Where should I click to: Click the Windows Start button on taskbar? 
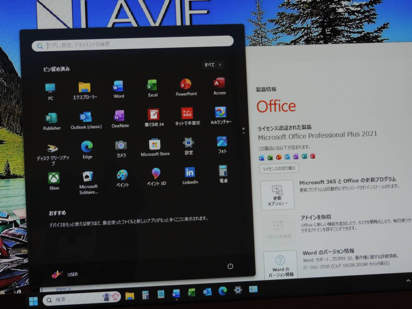(x=33, y=301)
